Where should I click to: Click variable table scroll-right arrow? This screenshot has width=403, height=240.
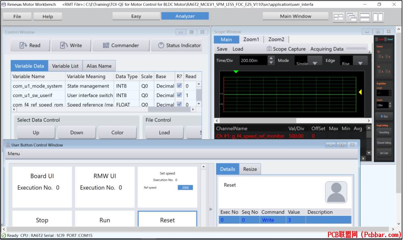193,109
